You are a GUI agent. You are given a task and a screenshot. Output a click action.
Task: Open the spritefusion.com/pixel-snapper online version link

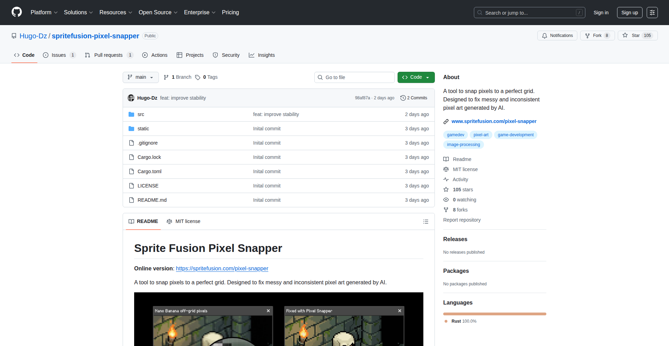[x=222, y=269]
